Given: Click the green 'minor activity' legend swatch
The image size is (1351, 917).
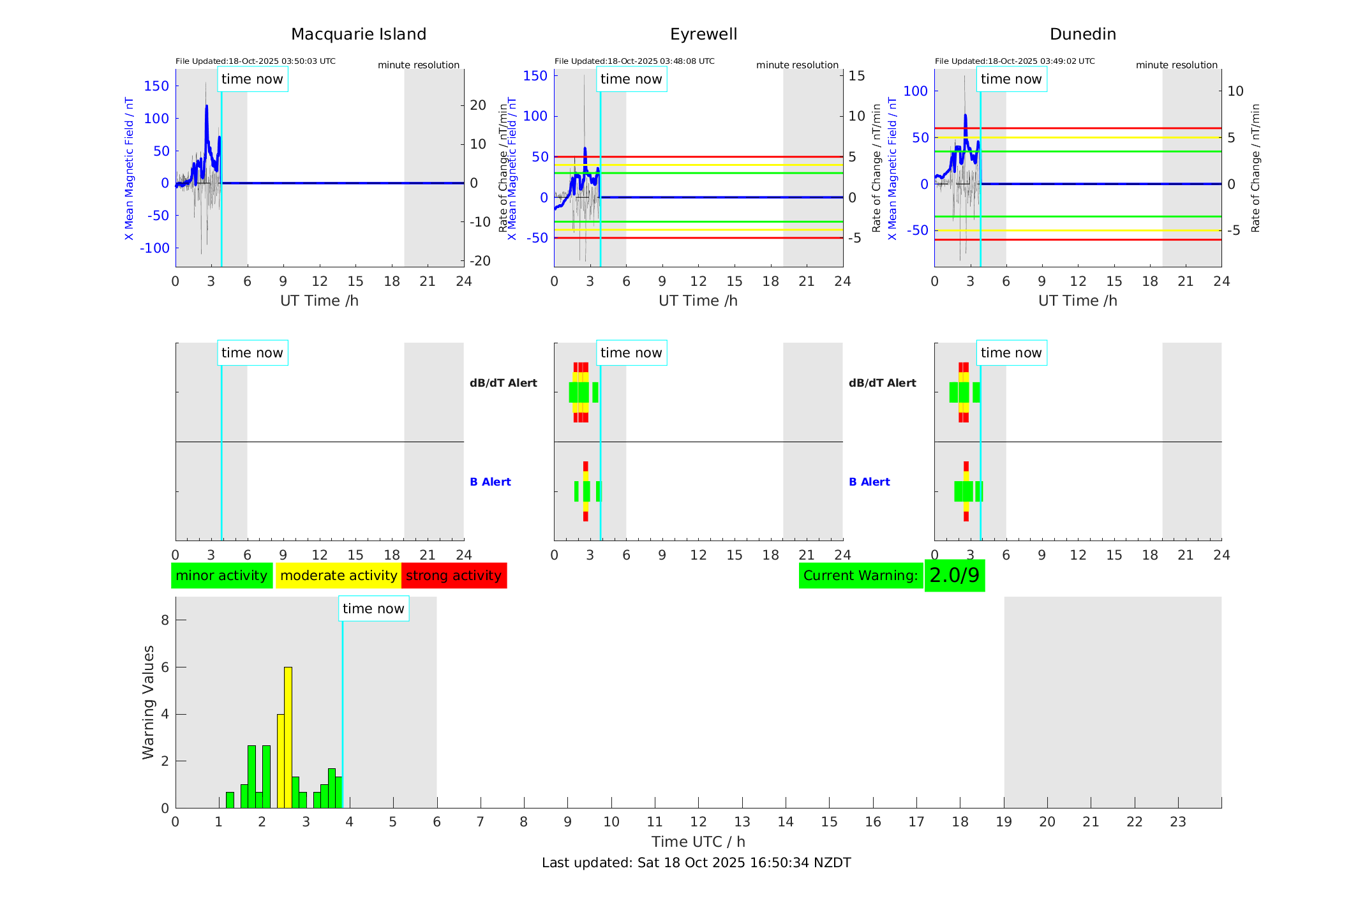Looking at the screenshot, I should click(x=221, y=576).
